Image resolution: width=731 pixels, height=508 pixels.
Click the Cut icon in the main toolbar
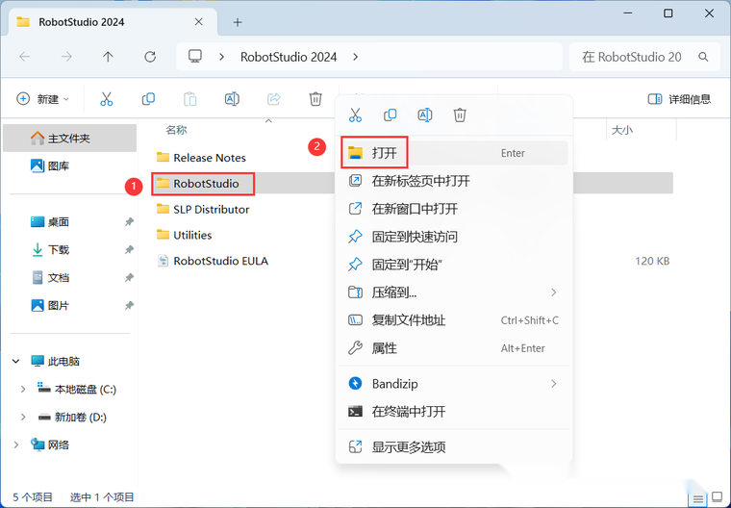point(107,99)
